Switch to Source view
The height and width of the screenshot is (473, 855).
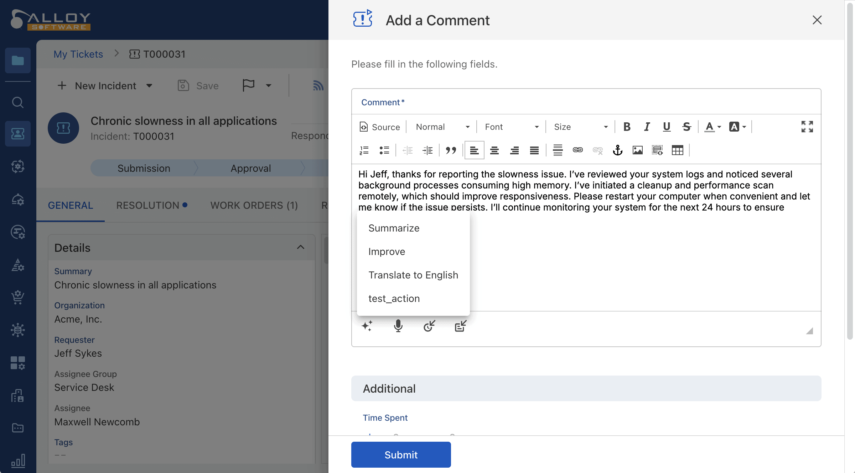click(x=380, y=127)
